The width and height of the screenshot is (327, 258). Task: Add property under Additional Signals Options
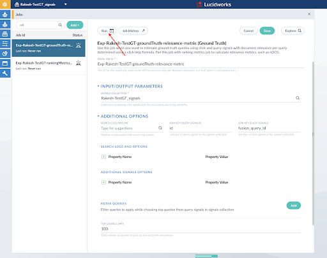pos(103,182)
